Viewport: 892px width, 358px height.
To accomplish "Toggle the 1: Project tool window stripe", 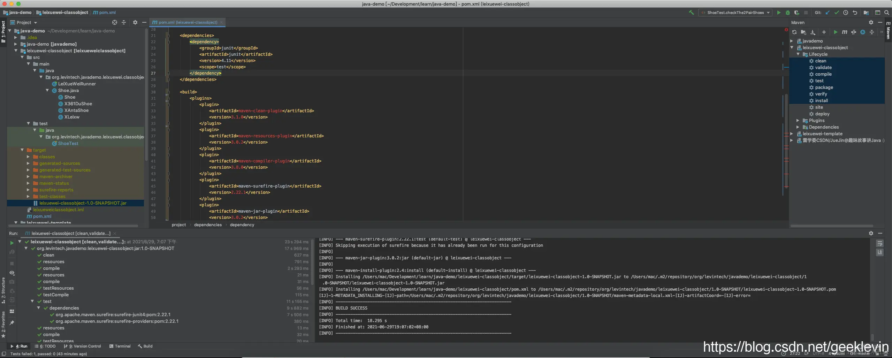I will coord(3,31).
